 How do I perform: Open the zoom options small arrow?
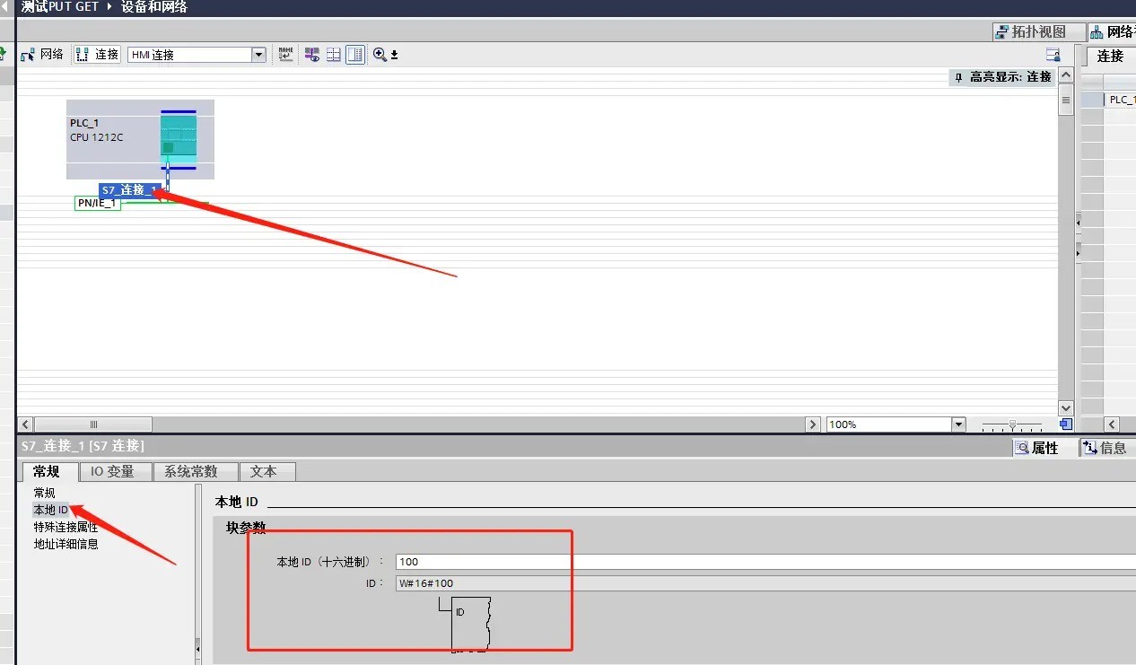pyautogui.click(x=394, y=56)
